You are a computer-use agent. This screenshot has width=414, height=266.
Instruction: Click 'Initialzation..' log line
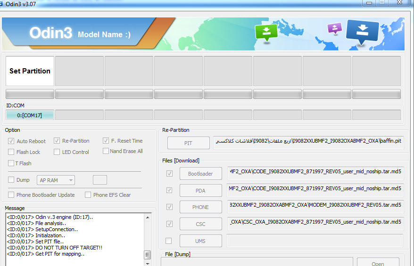(36, 235)
